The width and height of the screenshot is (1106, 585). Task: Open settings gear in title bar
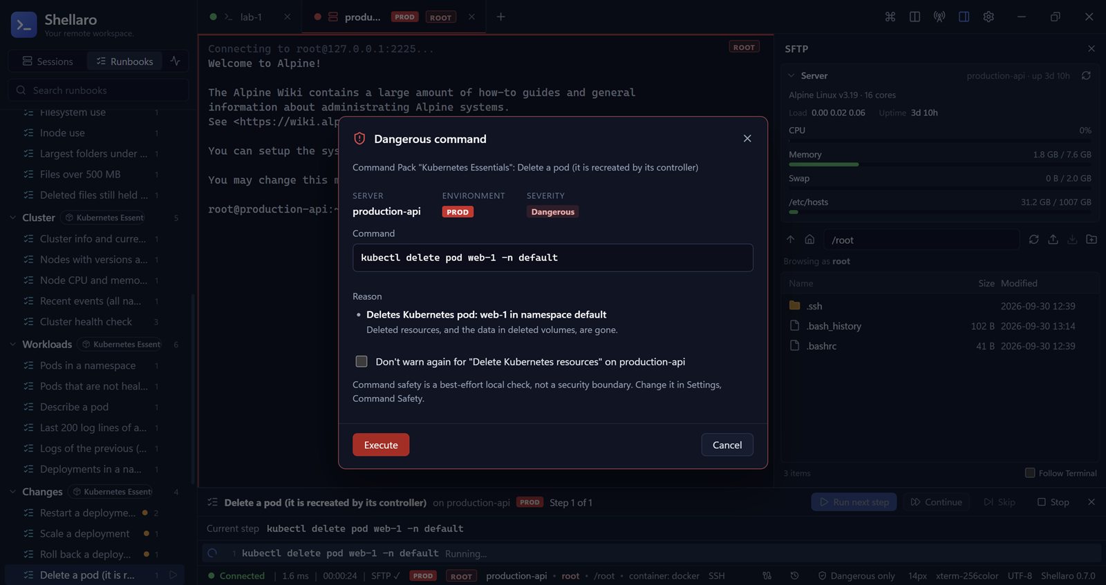(x=988, y=17)
